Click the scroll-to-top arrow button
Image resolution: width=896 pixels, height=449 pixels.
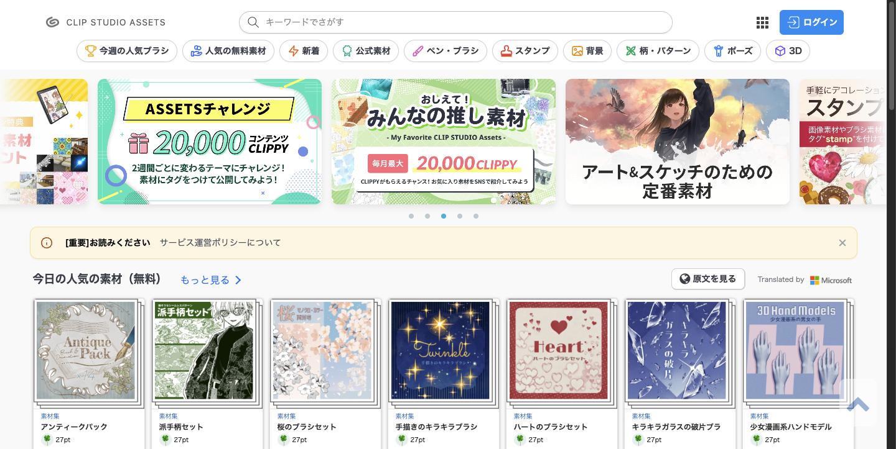[858, 404]
